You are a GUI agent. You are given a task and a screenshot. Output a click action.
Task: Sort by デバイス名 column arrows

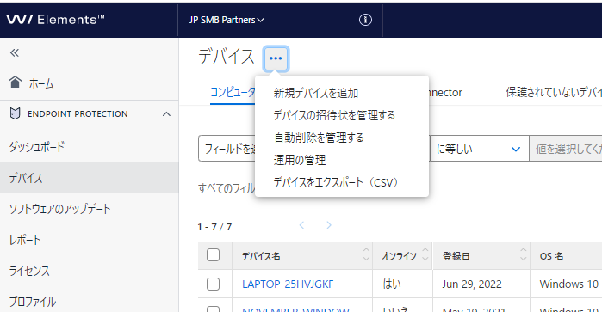pyautogui.click(x=366, y=254)
